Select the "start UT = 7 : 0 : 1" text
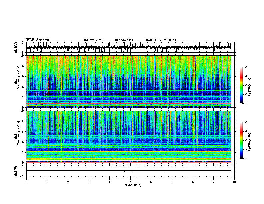264x204 pixels. pyautogui.click(x=161, y=40)
